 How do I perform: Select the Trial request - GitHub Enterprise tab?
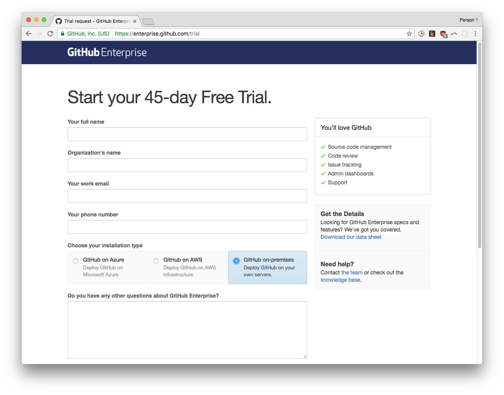97,21
